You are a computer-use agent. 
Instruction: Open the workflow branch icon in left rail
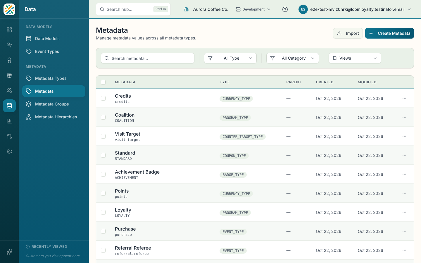[x=9, y=136]
